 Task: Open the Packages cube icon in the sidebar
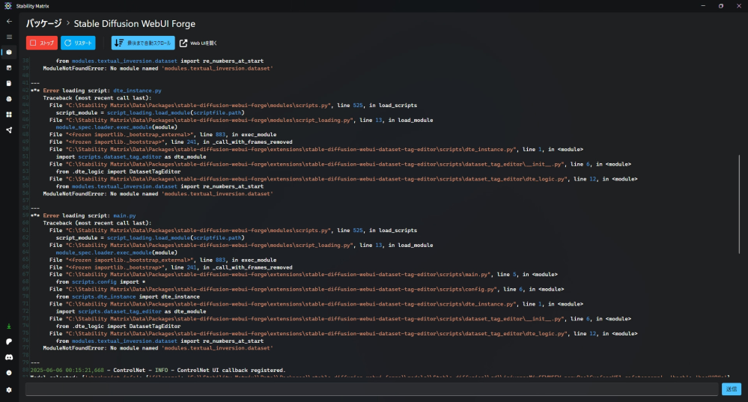point(9,52)
